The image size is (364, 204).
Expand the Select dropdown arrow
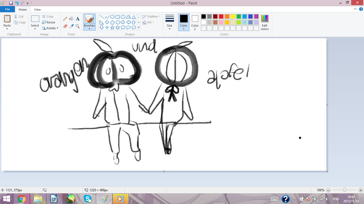point(35,29)
